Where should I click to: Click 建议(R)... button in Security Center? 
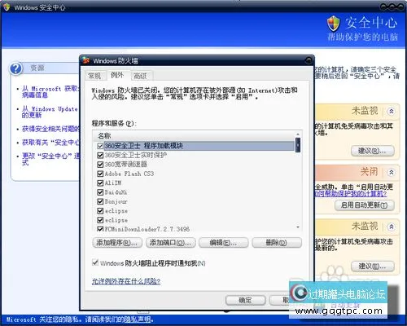pos(373,151)
